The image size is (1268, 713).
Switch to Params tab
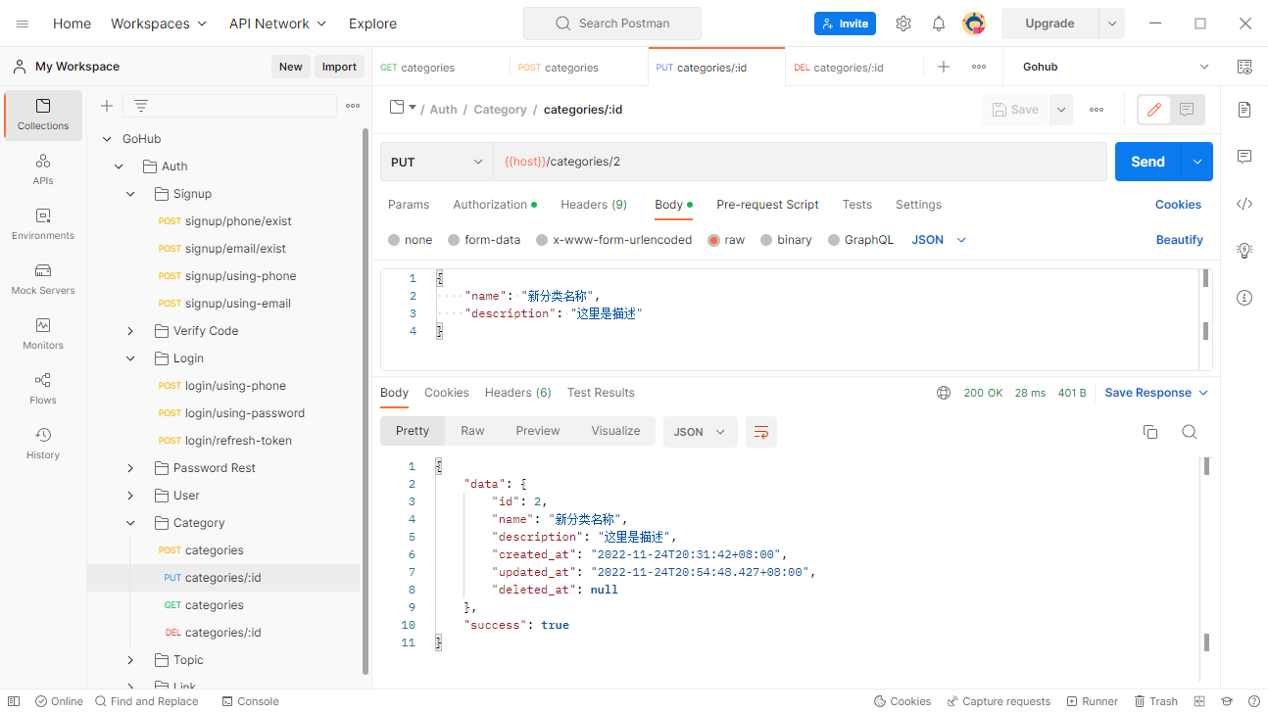pos(409,205)
